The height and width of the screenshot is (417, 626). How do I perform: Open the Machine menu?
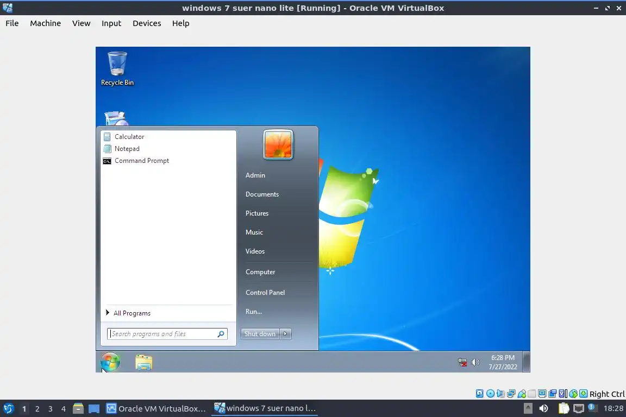click(46, 23)
